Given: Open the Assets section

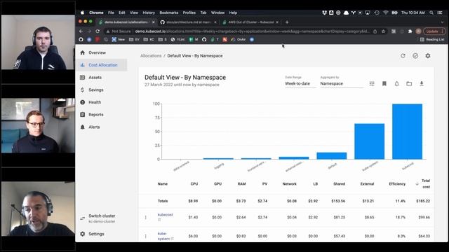Looking at the screenshot, I should (95, 78).
